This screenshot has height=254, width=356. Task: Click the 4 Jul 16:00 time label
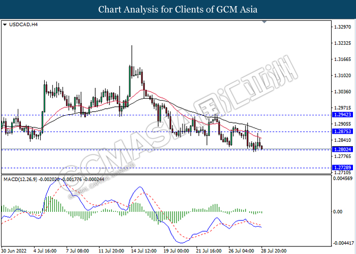[x=45, y=251]
